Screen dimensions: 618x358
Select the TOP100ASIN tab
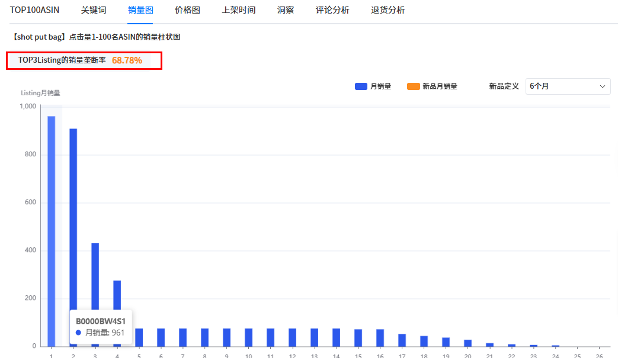tap(35, 10)
